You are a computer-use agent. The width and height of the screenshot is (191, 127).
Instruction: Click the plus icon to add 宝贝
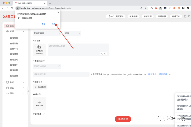[39, 102]
